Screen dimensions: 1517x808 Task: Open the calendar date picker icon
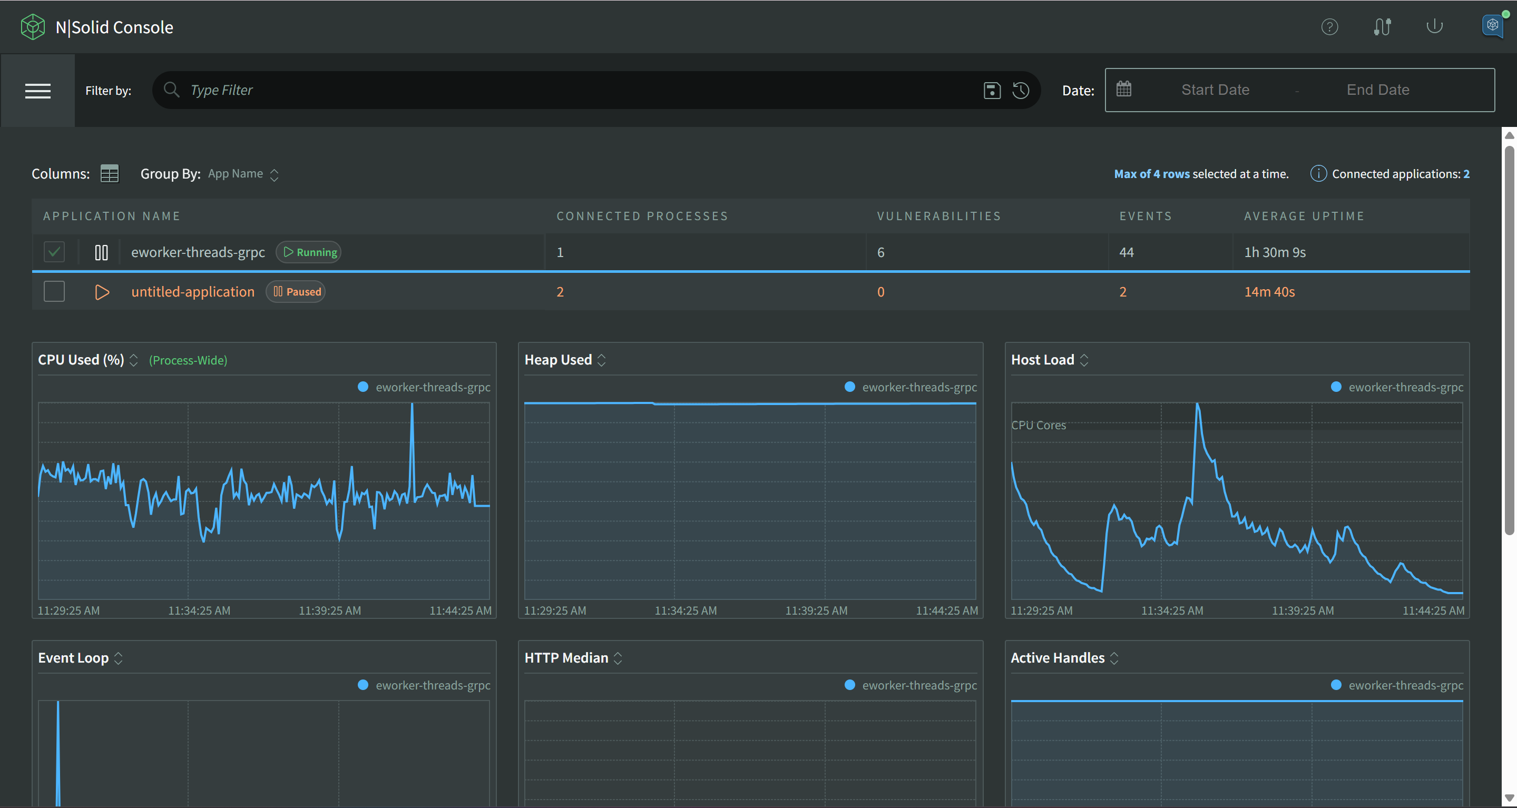pos(1124,90)
